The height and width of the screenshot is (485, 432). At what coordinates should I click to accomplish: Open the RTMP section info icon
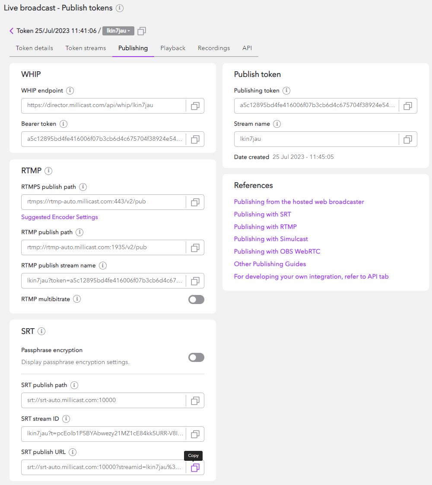48,171
